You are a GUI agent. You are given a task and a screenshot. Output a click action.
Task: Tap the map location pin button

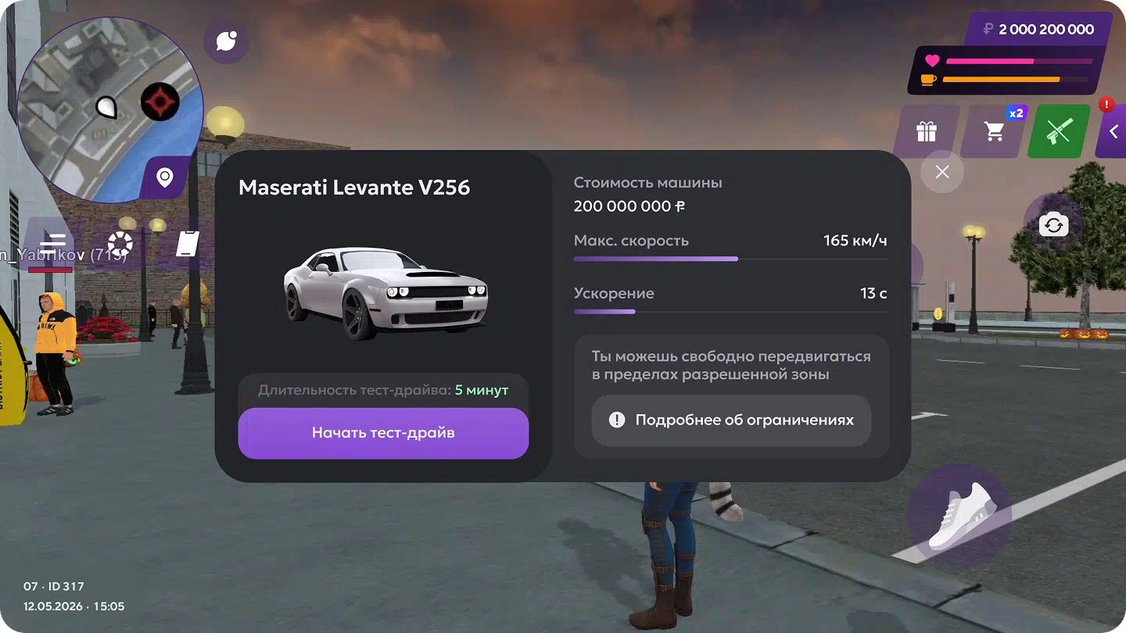point(165,178)
